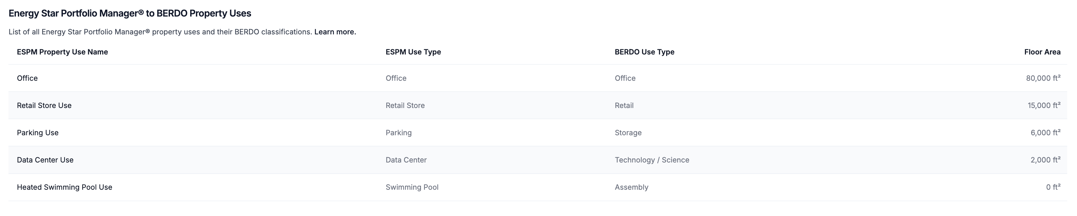Click the Retail Store ESPM use type cell

[405, 106]
